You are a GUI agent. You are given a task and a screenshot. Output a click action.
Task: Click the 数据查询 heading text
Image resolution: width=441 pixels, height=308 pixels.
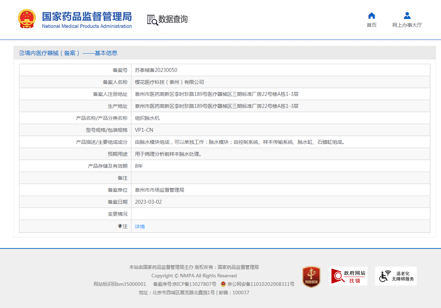click(x=173, y=19)
